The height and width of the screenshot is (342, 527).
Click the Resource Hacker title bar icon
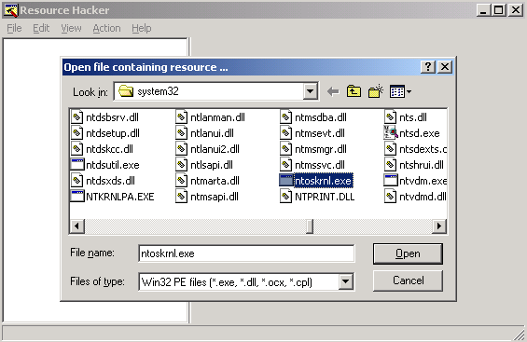pos(10,10)
